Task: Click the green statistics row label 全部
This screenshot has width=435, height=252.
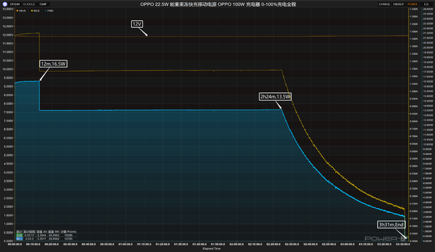Action: tap(19, 235)
